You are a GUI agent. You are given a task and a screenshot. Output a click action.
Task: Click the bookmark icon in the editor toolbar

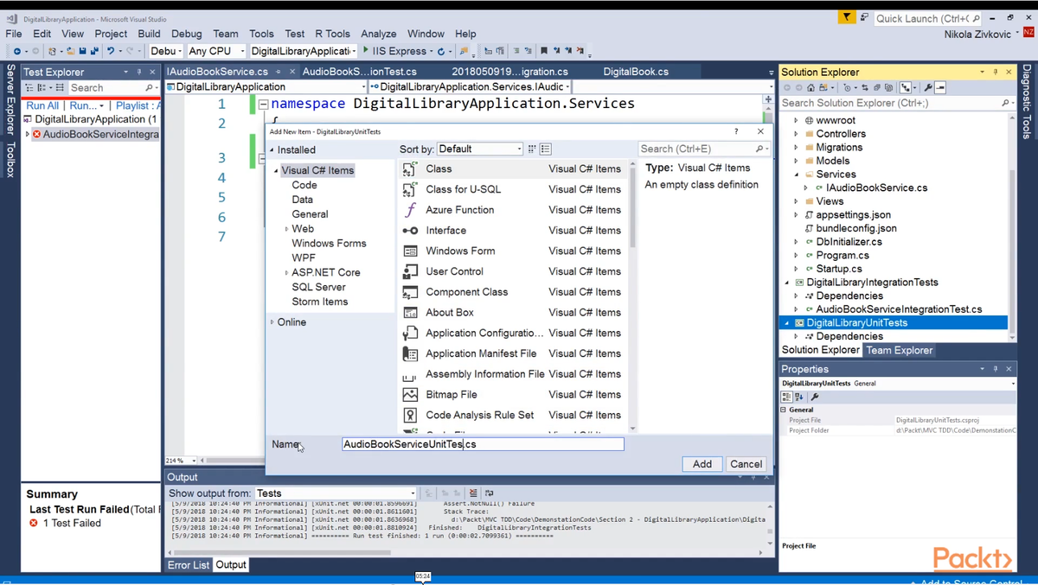tap(543, 51)
